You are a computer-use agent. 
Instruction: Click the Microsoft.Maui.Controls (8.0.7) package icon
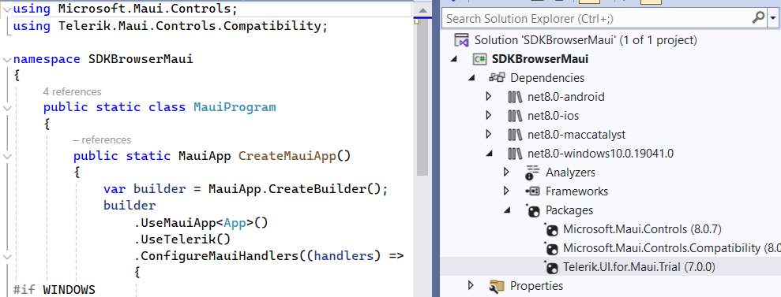tap(551, 229)
